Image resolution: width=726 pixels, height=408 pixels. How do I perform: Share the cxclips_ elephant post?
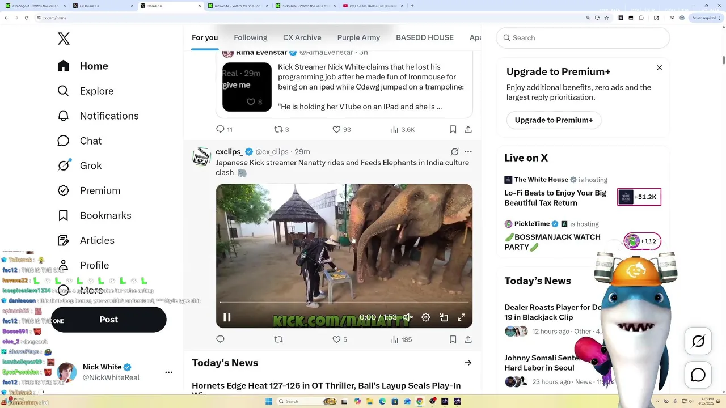[468, 339]
